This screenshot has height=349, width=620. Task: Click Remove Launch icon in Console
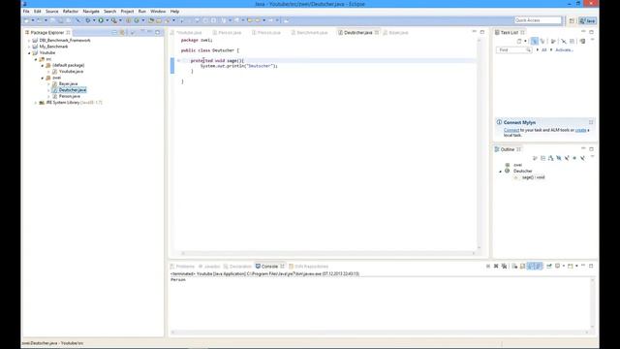pos(496,267)
